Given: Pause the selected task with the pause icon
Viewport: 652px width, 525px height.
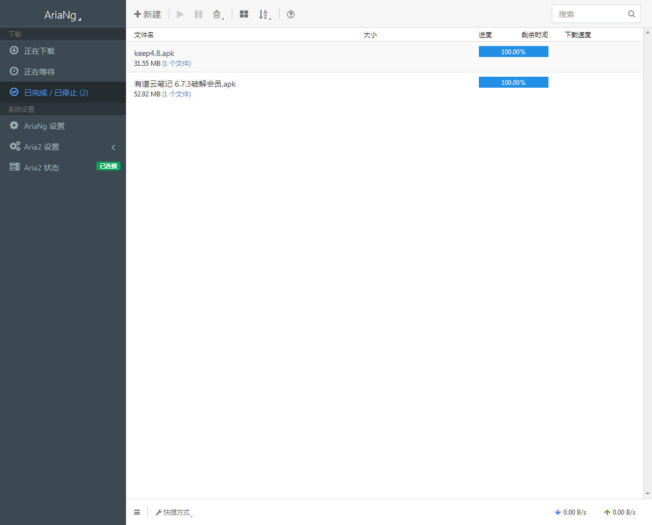Looking at the screenshot, I should tap(198, 14).
